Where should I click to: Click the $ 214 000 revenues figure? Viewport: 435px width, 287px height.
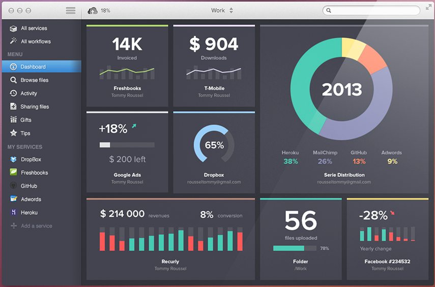122,214
